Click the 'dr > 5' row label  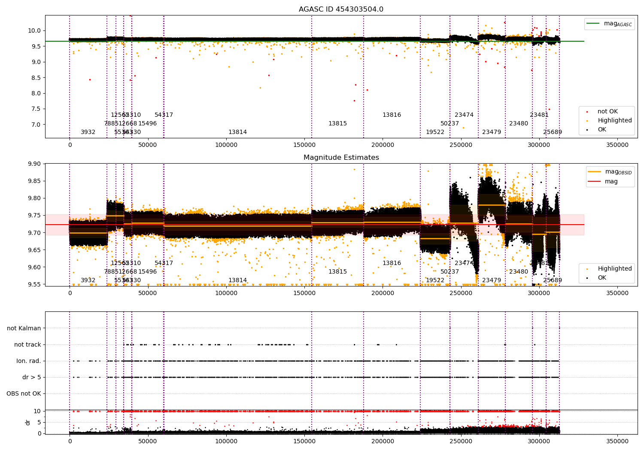click(x=32, y=377)
